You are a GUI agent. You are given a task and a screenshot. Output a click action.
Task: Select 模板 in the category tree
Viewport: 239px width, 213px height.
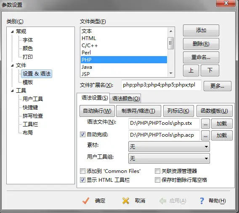pos(28,82)
